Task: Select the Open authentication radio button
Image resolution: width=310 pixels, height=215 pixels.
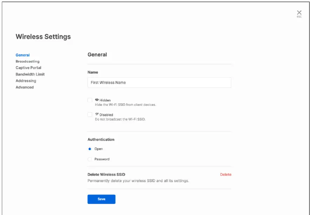Action: pyautogui.click(x=90, y=149)
